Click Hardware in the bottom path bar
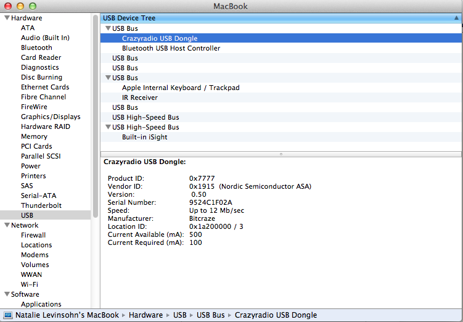463x322 pixels. pyautogui.click(x=145, y=315)
